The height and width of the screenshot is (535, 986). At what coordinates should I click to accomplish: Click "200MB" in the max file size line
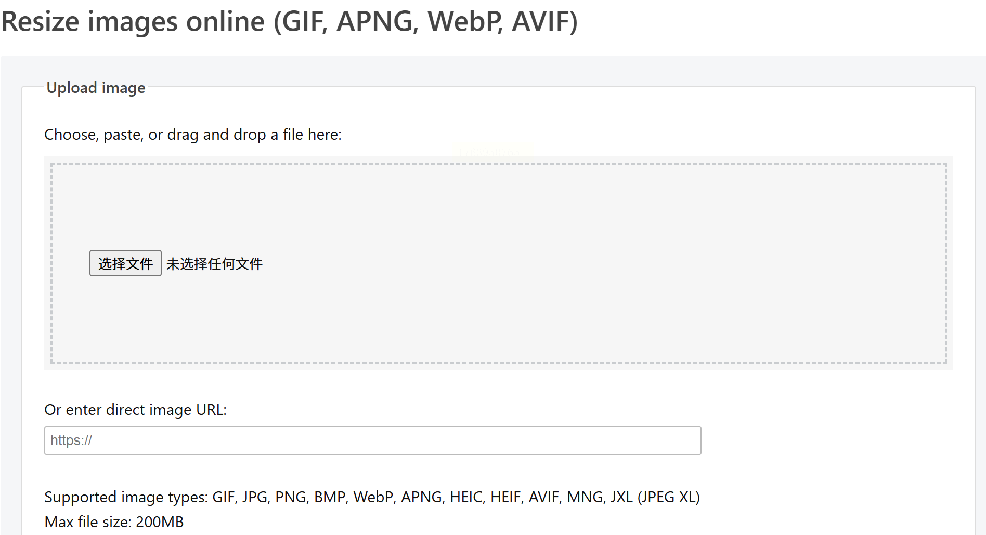click(160, 522)
